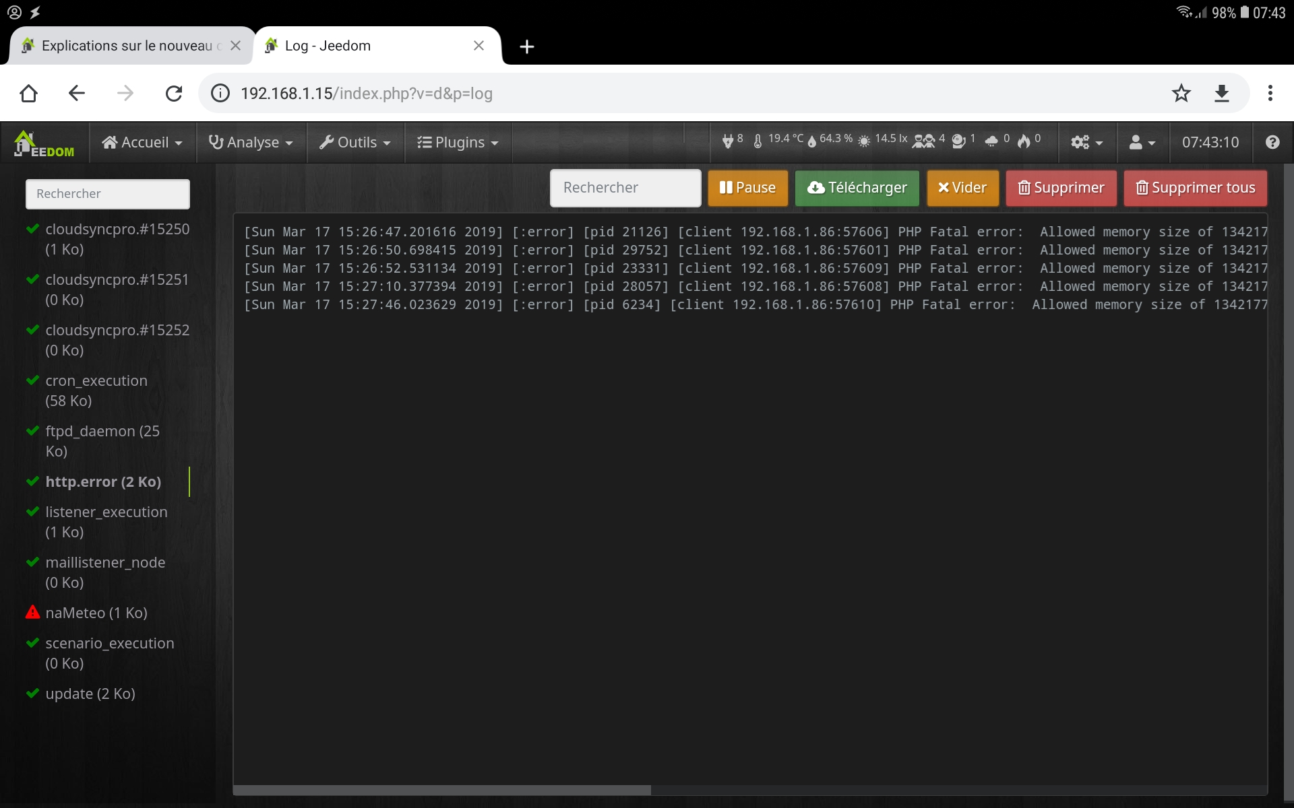Screen dimensions: 1294x808
Task: Click the horizontal scrollbar under the log
Action: [442, 790]
